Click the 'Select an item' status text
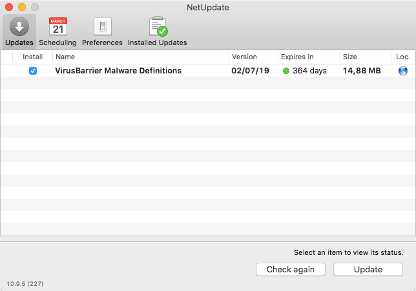 click(x=348, y=252)
